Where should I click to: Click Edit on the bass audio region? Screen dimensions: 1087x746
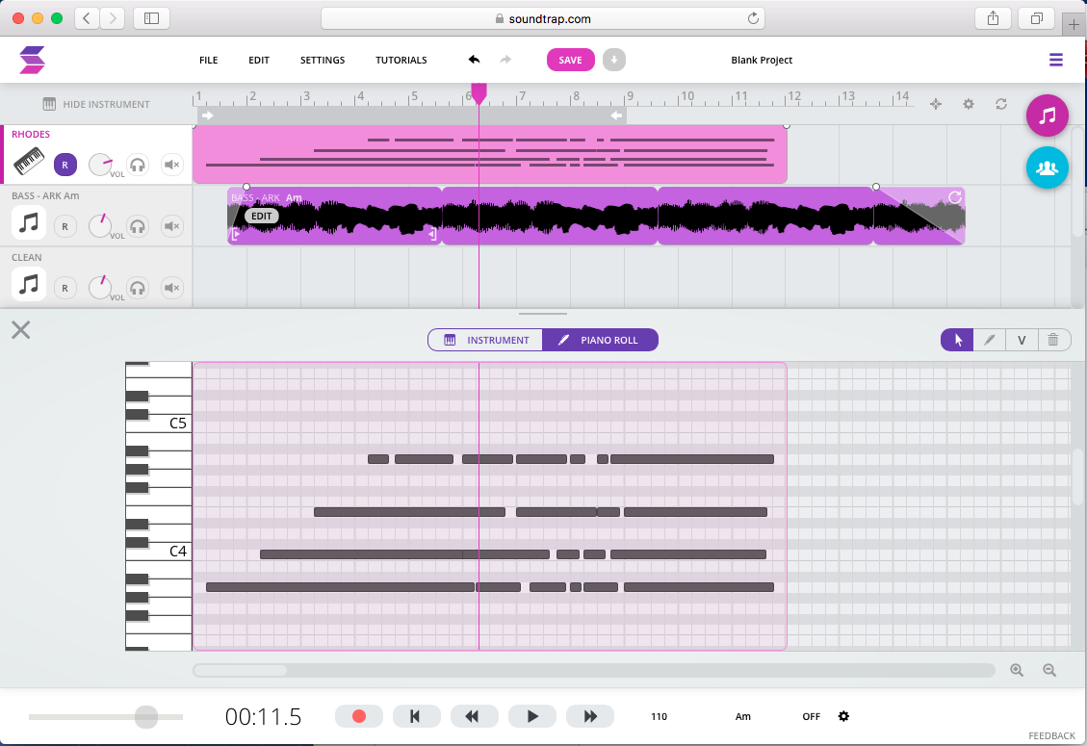pyautogui.click(x=262, y=217)
